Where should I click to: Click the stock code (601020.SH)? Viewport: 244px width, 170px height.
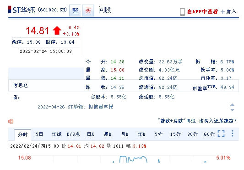click(53, 10)
